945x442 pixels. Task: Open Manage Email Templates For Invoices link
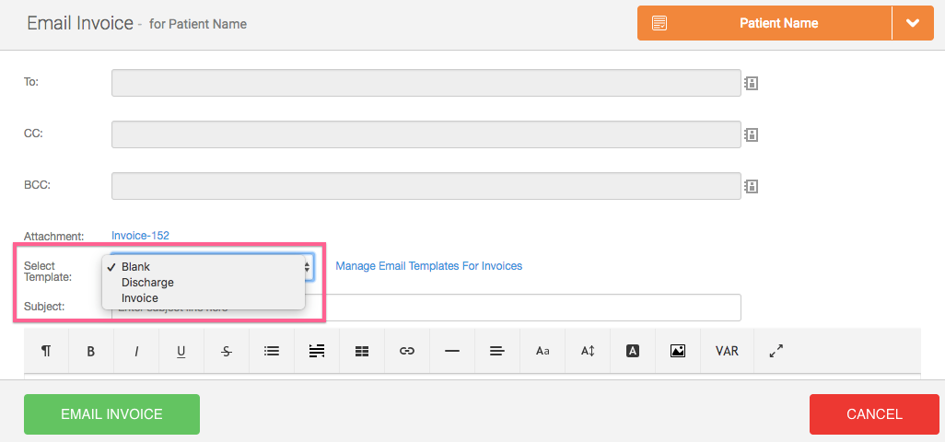coord(428,266)
